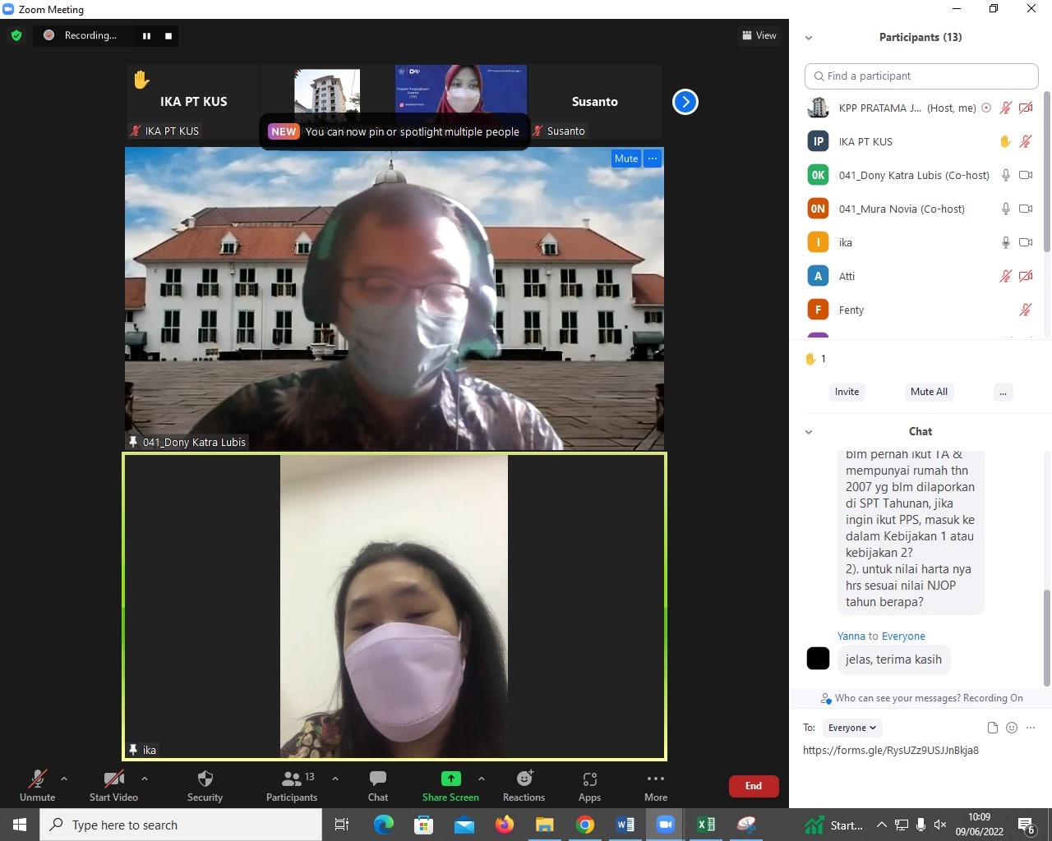Click the encryption shield icon
Screen dimensions: 1052x841
tap(16, 35)
